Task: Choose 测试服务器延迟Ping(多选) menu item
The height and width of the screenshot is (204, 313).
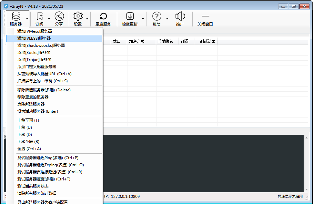Action: tap(54, 158)
